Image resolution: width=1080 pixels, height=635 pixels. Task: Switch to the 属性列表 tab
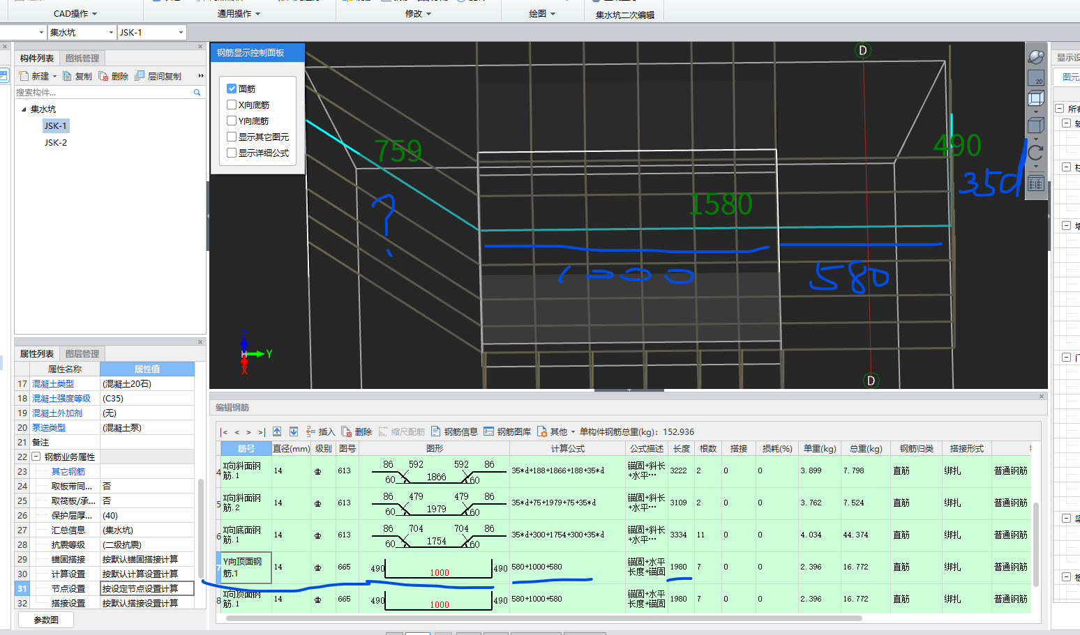pyautogui.click(x=37, y=353)
